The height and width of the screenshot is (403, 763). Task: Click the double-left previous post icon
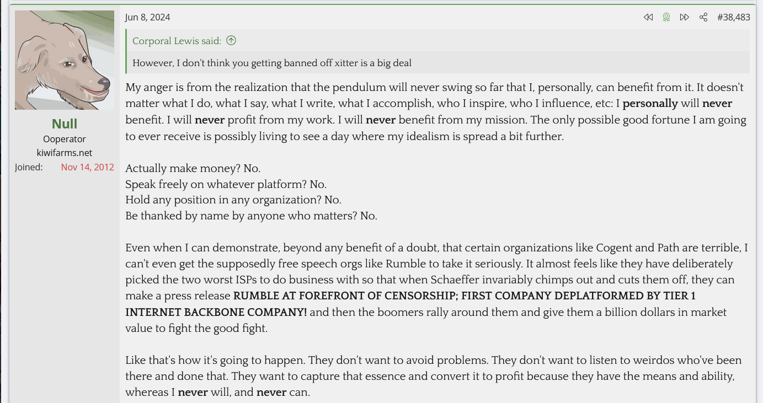pyautogui.click(x=648, y=17)
